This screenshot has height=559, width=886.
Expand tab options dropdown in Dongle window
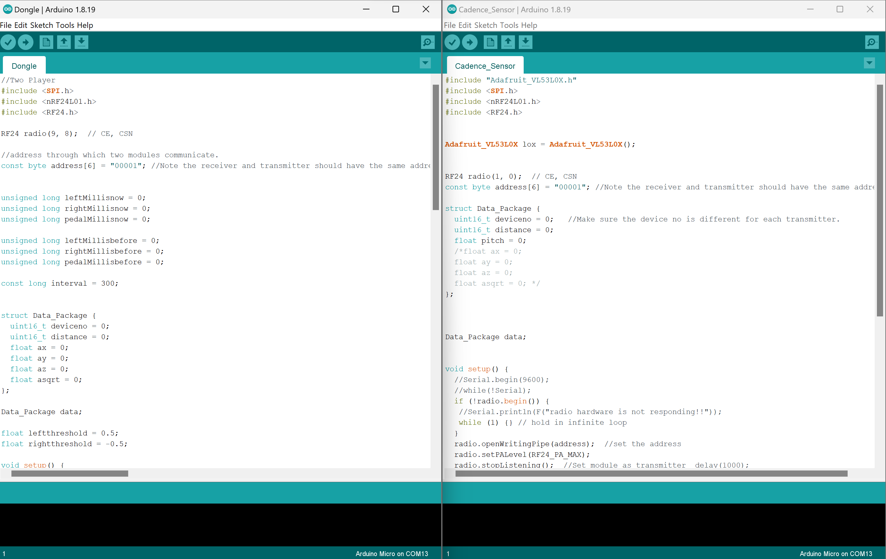(425, 63)
